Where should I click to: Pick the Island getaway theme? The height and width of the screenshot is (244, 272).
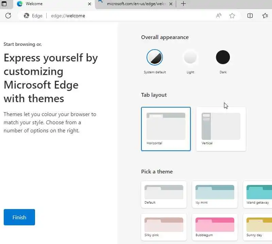pyautogui.click(x=258, y=194)
